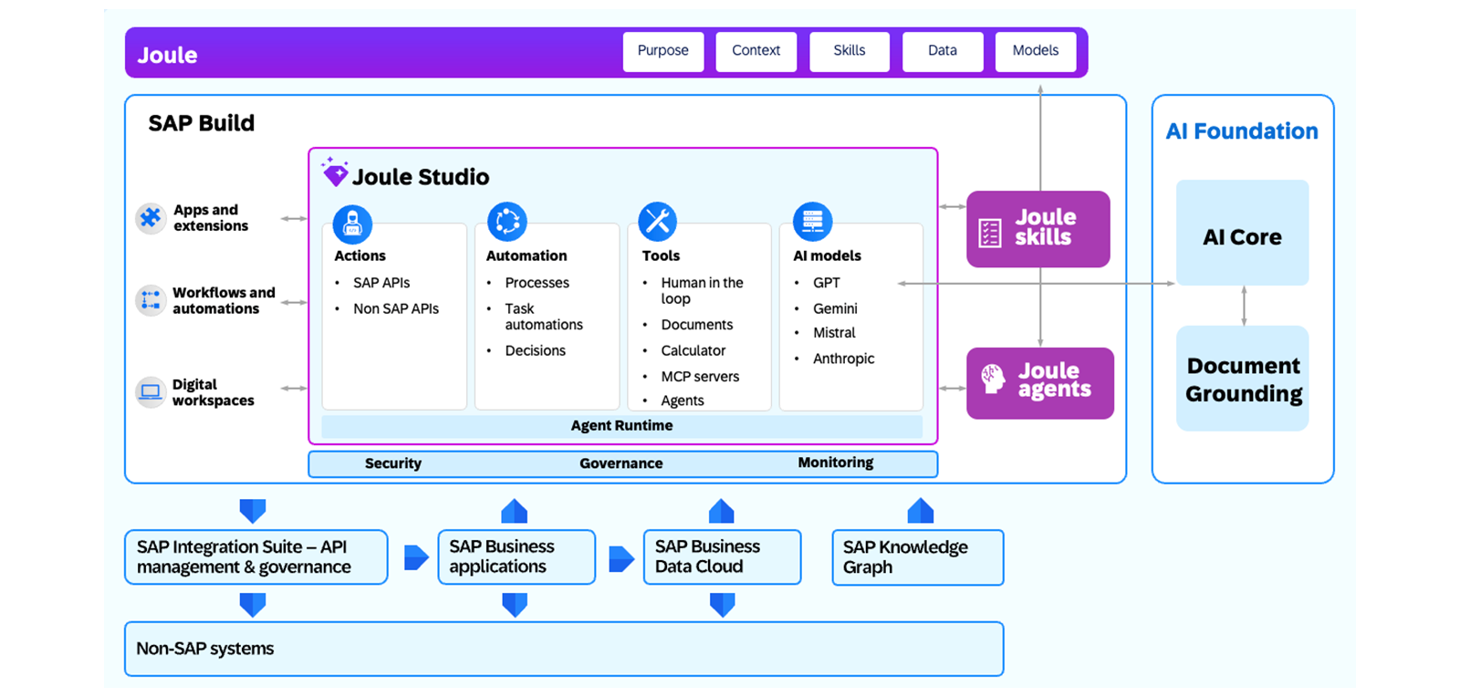Select the Actions person icon
Viewport: 1460px width, 697px height.
point(352,224)
